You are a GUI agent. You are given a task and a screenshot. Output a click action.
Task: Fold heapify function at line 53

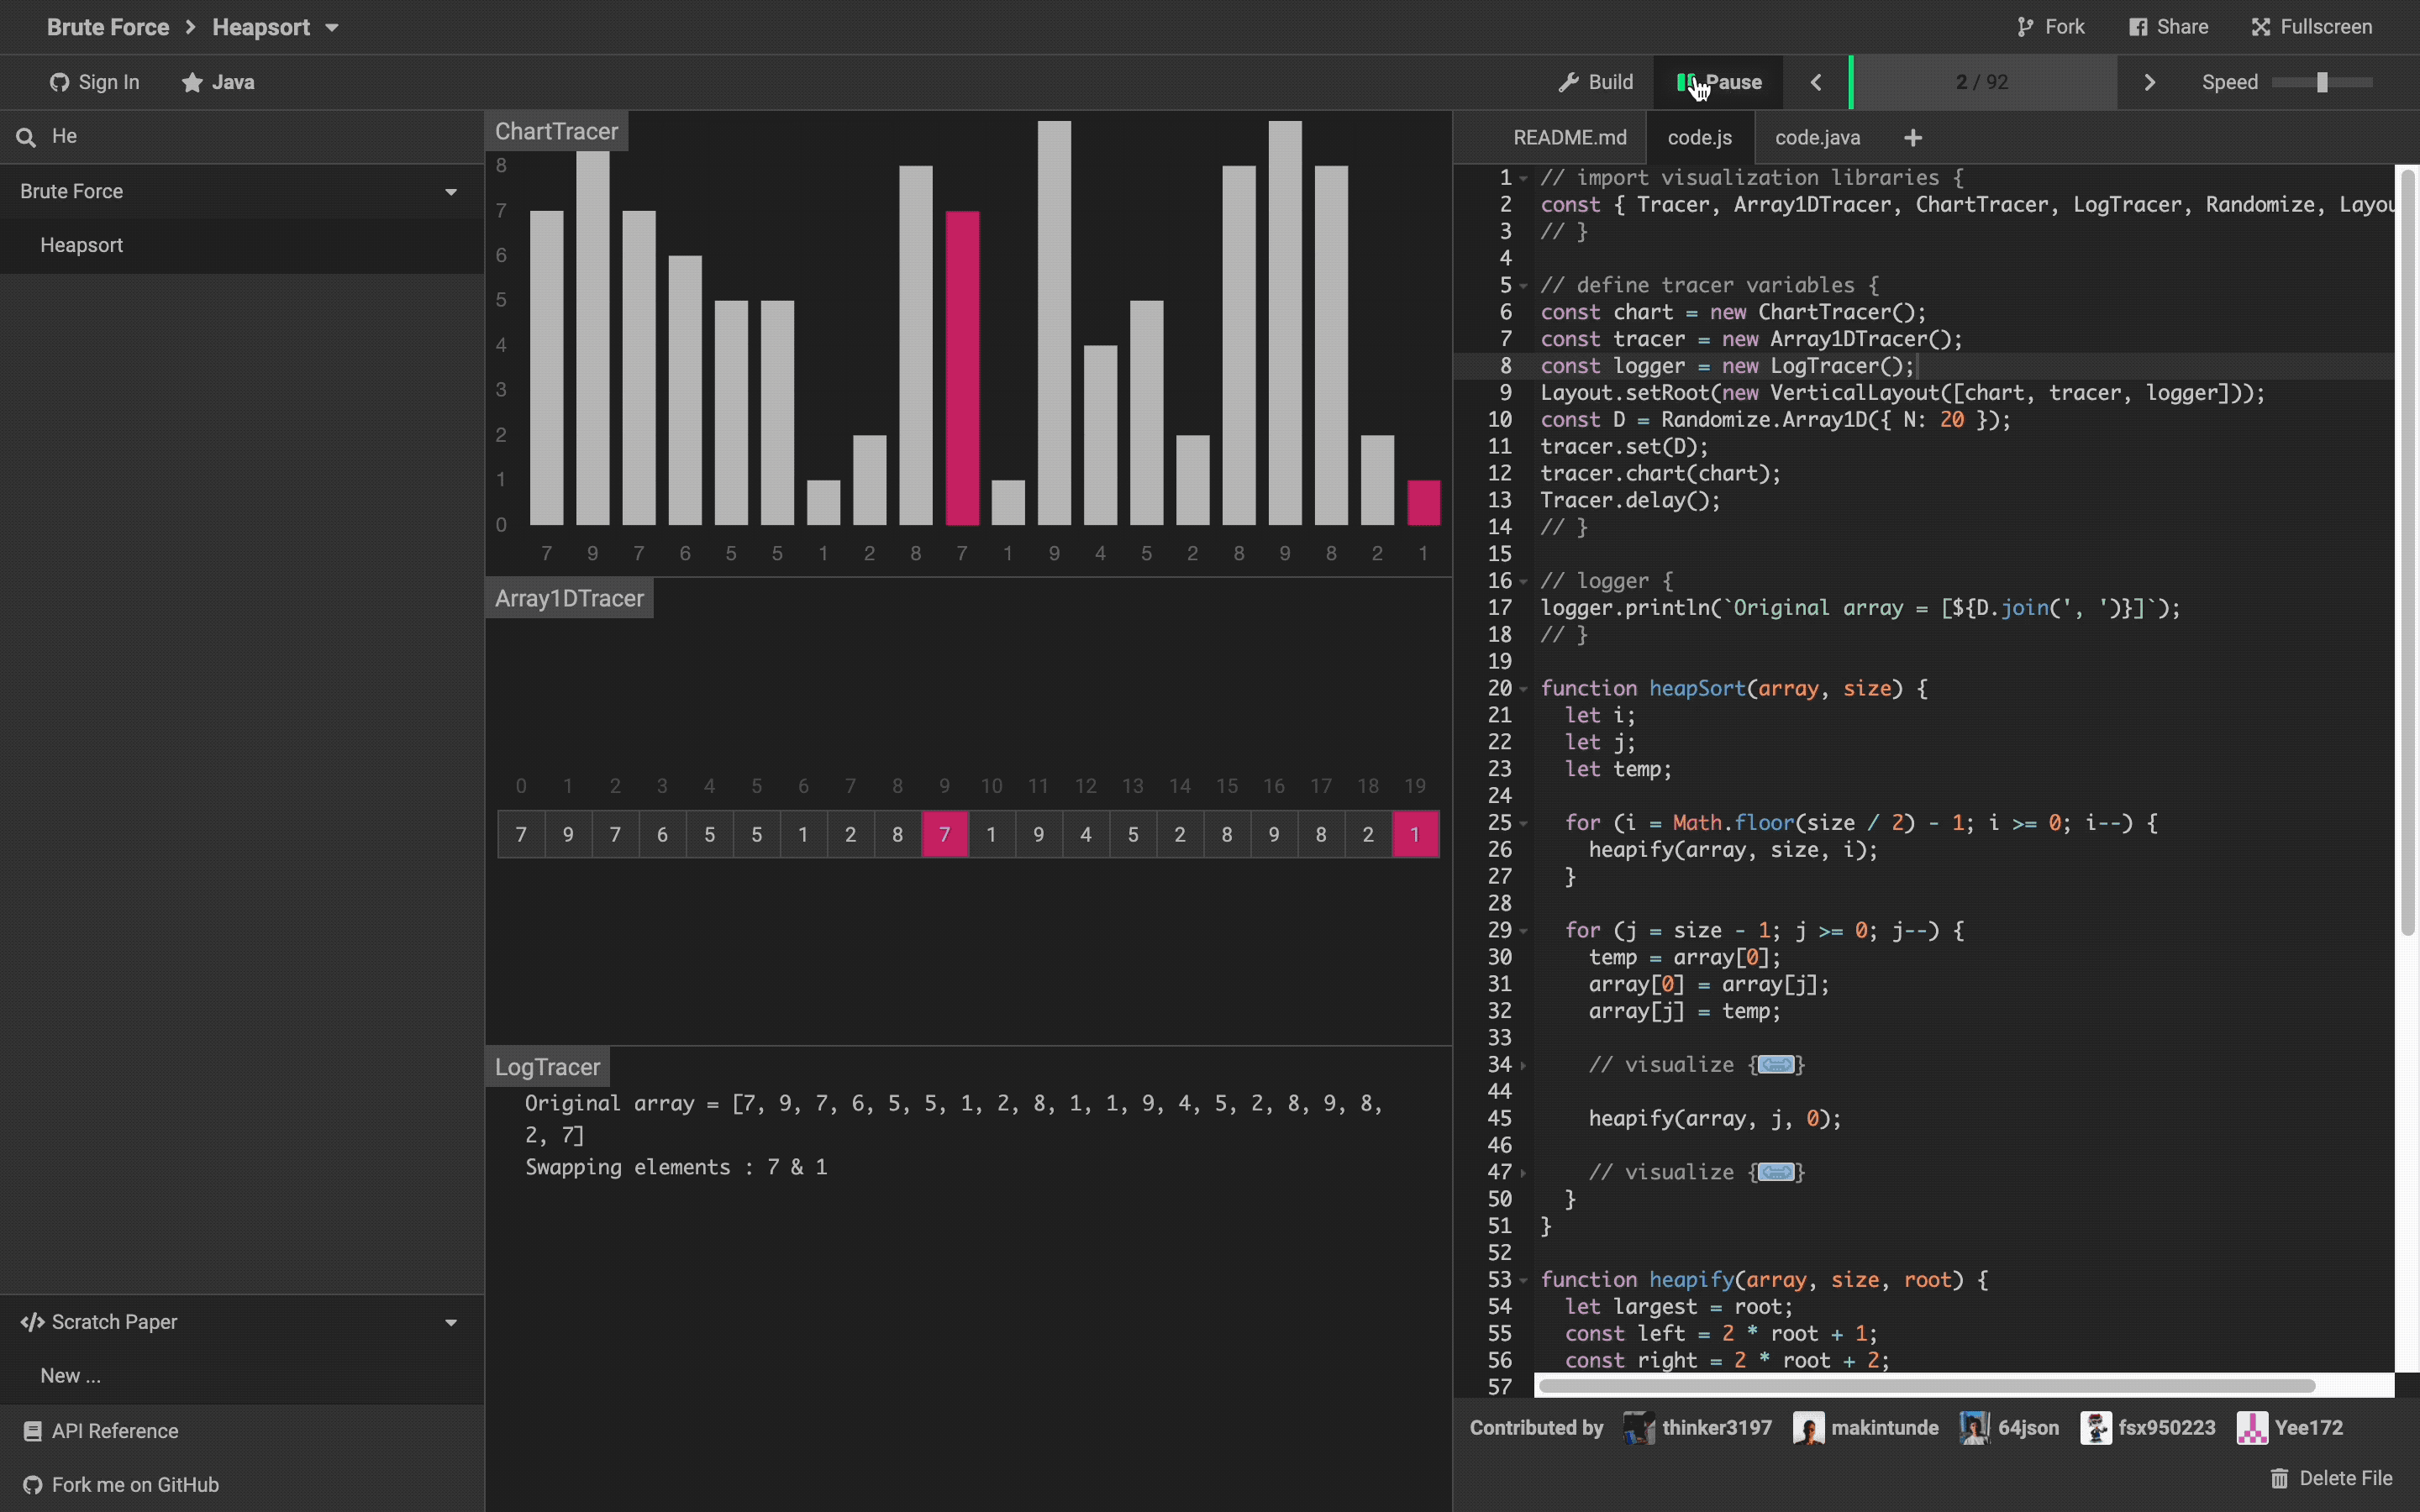coord(1523,1280)
